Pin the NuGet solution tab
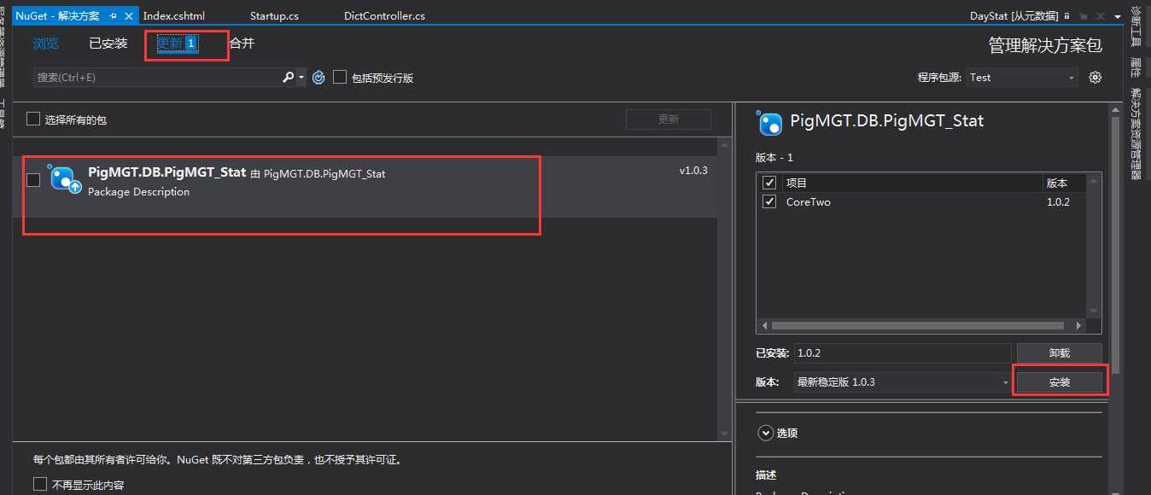 (x=113, y=16)
